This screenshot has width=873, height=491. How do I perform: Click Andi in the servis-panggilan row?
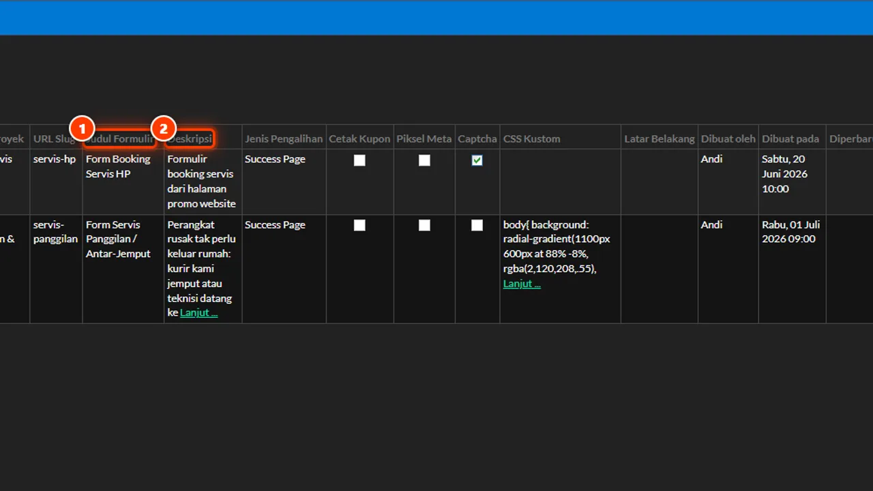[x=711, y=224]
